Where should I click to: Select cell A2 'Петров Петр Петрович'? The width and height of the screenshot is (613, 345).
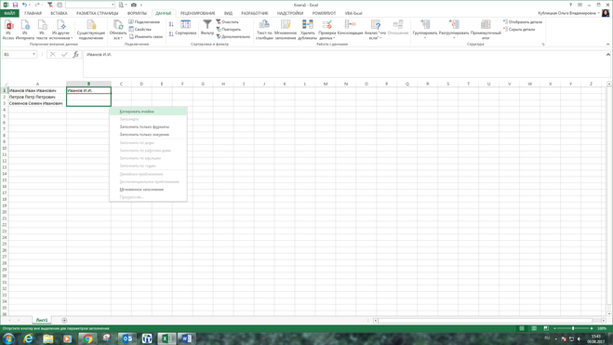click(37, 97)
